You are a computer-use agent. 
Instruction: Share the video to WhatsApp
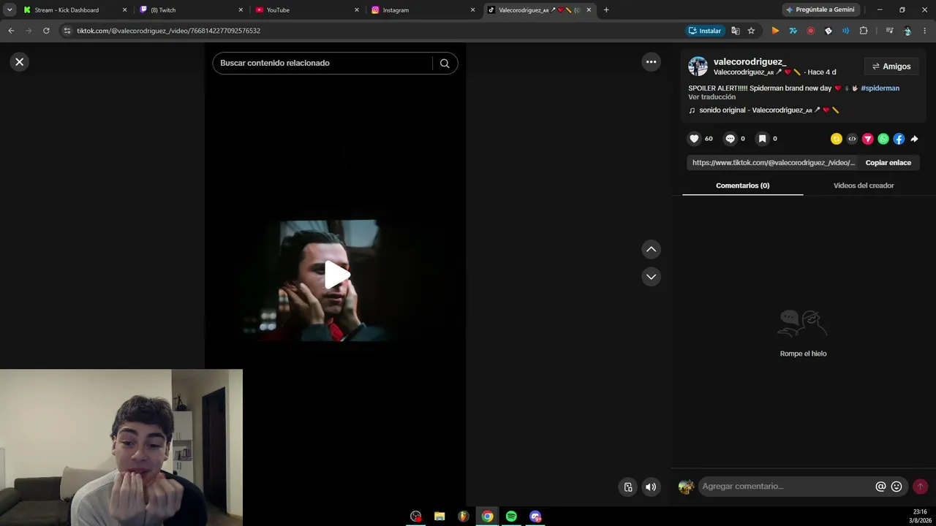tap(883, 139)
